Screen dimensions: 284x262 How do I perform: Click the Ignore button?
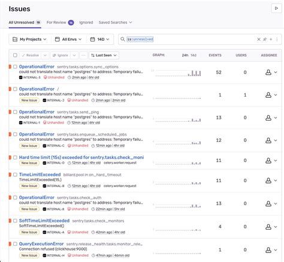[x=61, y=55]
